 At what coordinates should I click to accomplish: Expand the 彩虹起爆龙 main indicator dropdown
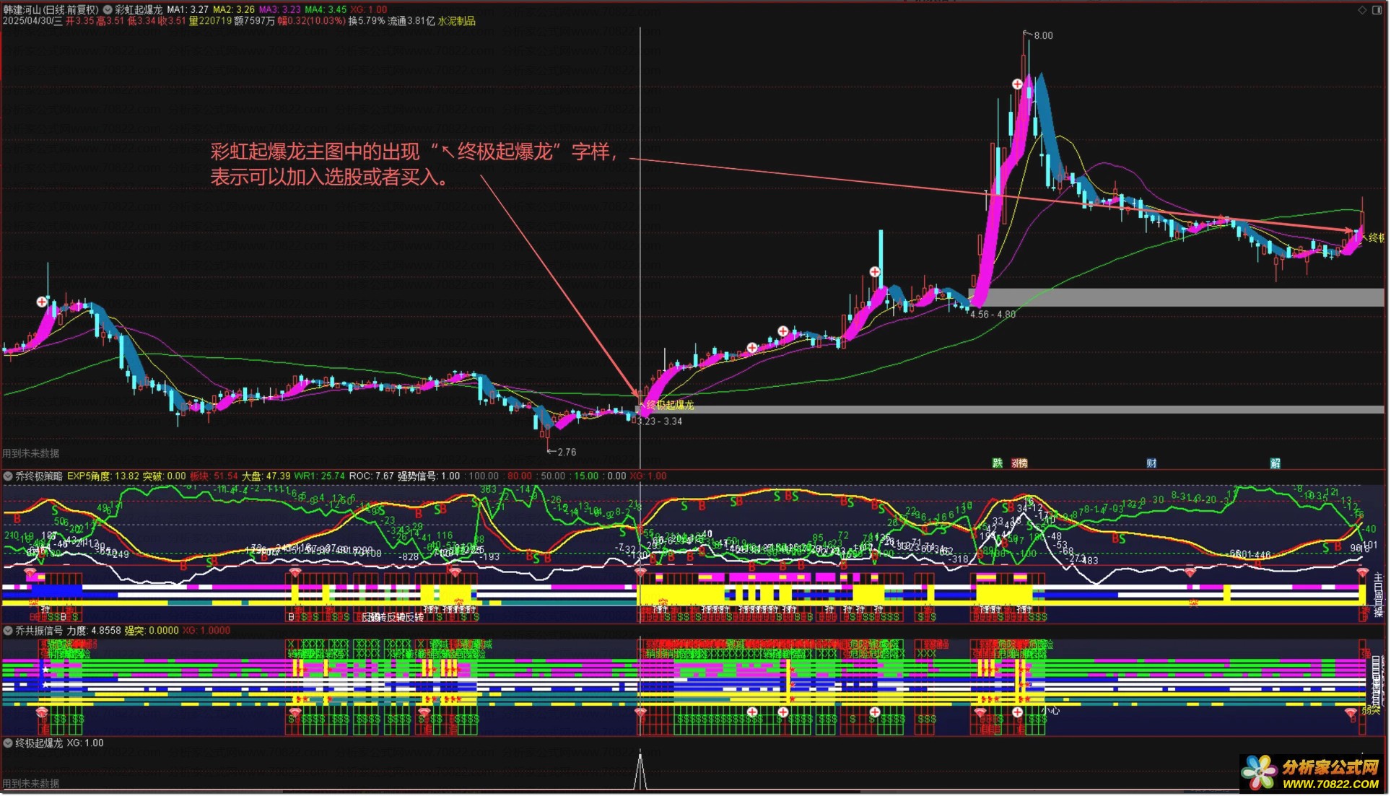pos(108,9)
